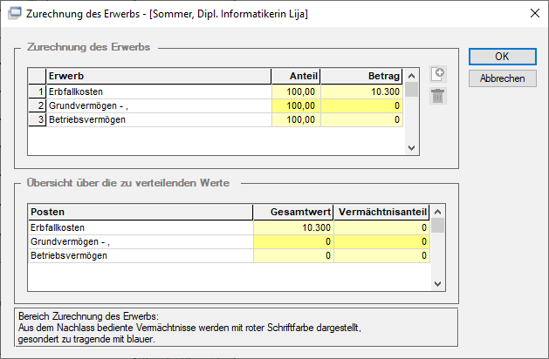Click top-left corner cell of Erwerb table
The image size is (549, 359).
pyautogui.click(x=38, y=76)
